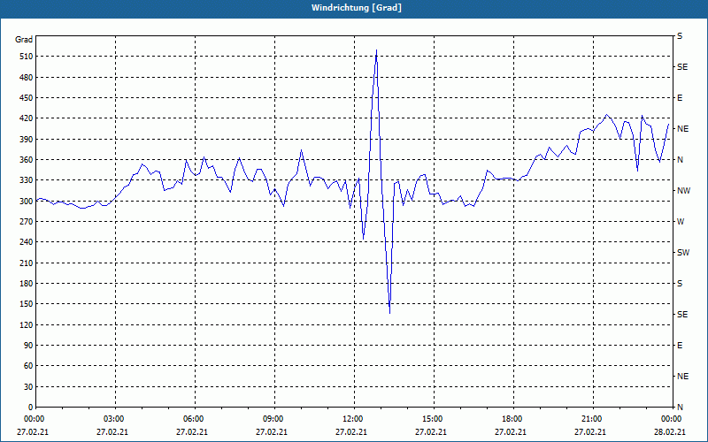The width and height of the screenshot is (708, 442).
Task: Click the 'NE' compass label near the 420 gridline
Action: point(682,129)
